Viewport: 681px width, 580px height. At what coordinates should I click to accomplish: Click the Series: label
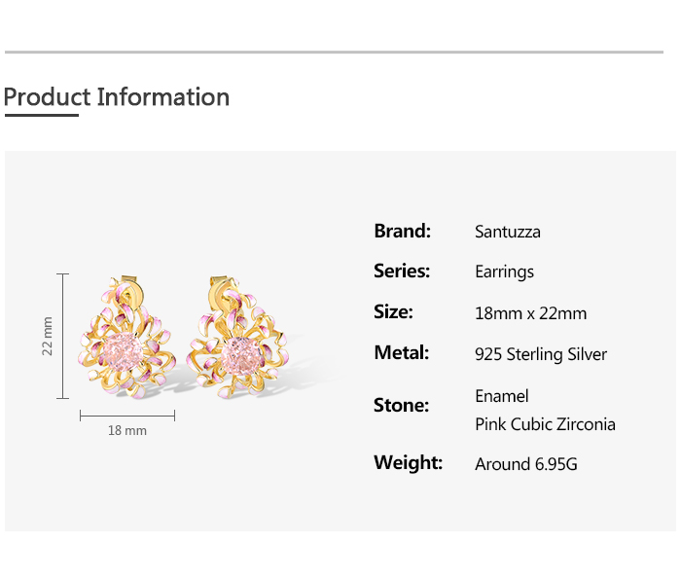tap(402, 271)
